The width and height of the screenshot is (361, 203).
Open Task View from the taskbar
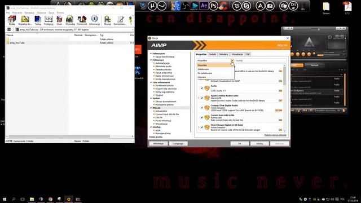click(x=23, y=199)
